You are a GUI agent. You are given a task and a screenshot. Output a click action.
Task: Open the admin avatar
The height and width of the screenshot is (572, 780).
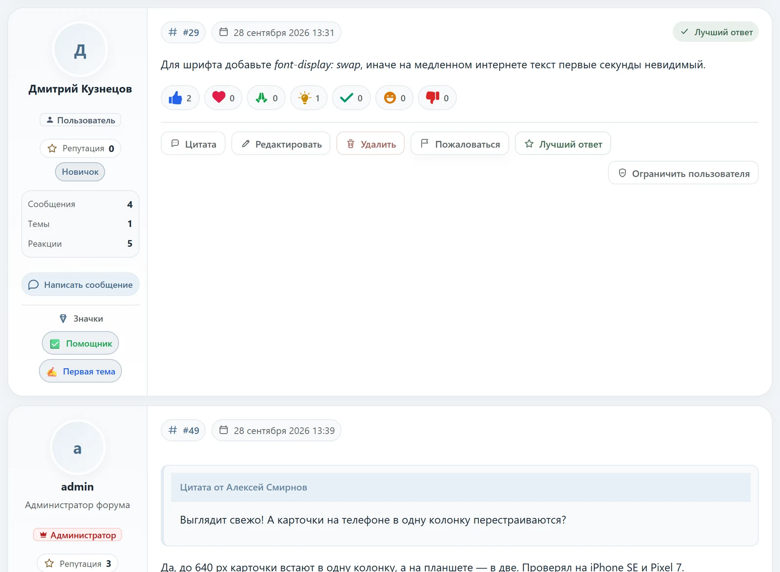tap(78, 448)
